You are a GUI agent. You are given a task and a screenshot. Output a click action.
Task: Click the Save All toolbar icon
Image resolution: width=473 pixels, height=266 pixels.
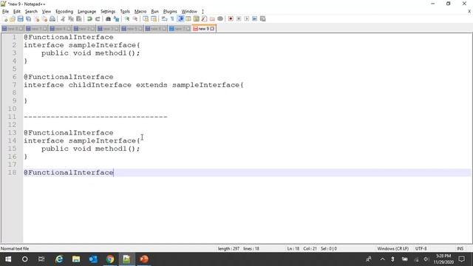tap(28, 18)
